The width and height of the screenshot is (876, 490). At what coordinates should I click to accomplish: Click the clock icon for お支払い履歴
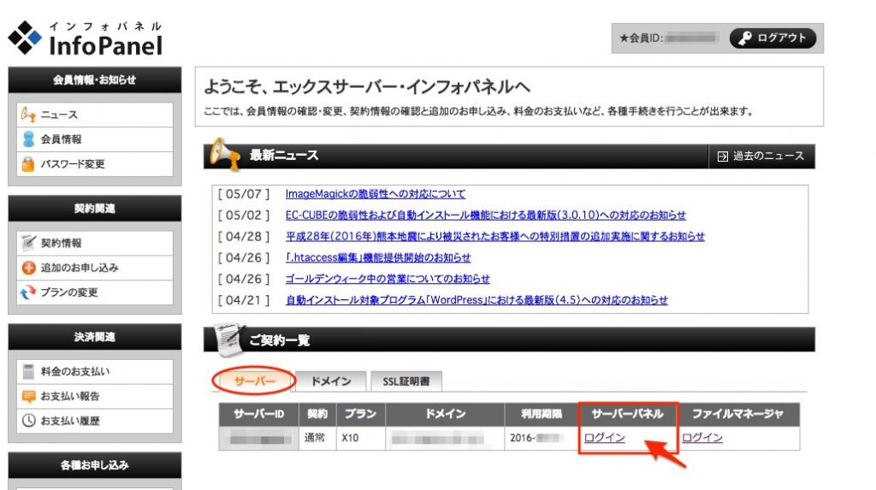coord(28,420)
